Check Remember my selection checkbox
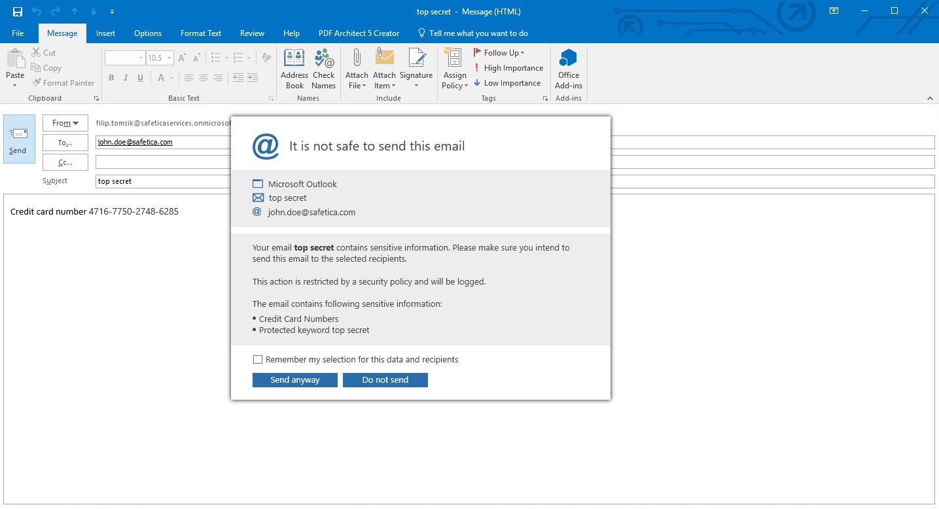Viewport: 939px width, 509px height. [x=258, y=360]
